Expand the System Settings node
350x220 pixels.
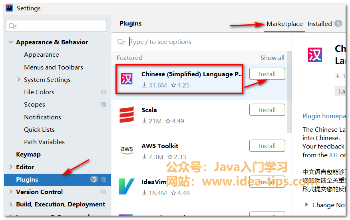tap(19, 79)
